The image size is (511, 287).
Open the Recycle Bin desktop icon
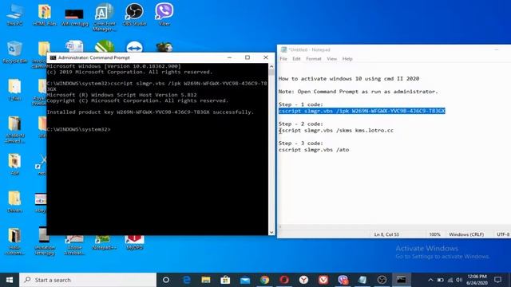point(14,52)
